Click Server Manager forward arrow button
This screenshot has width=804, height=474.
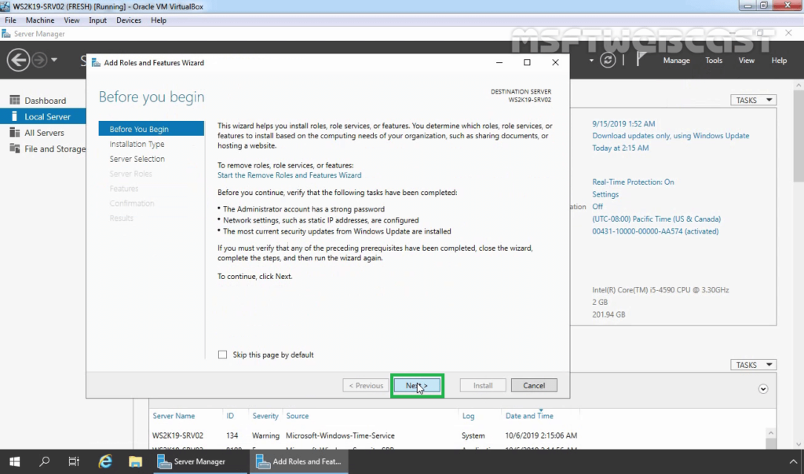(x=39, y=60)
